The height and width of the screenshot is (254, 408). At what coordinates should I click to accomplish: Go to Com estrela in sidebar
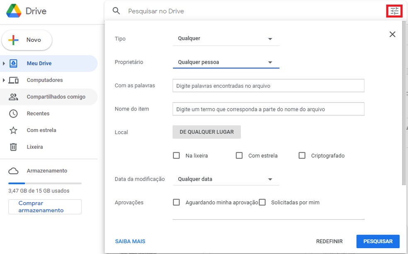[49, 130]
